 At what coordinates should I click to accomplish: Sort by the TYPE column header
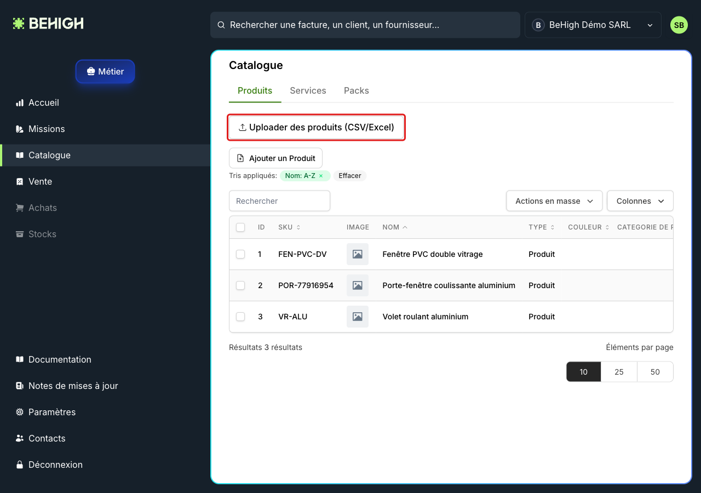tap(542, 227)
